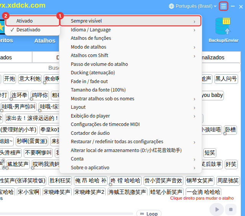Click the yellow star favorites icon
Screen dimensions: 245x216
[x=2, y=27]
